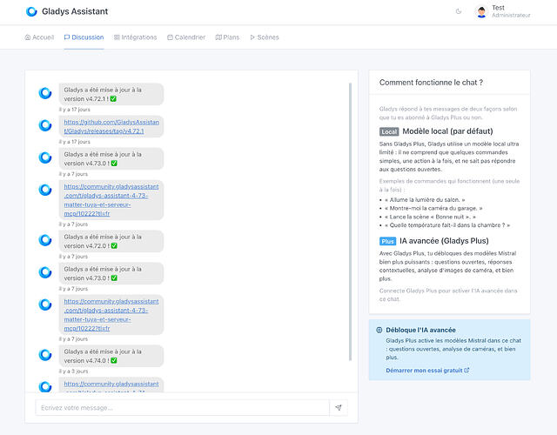
Task: Click the external-link icon after essai gratuit
Action: pyautogui.click(x=466, y=370)
